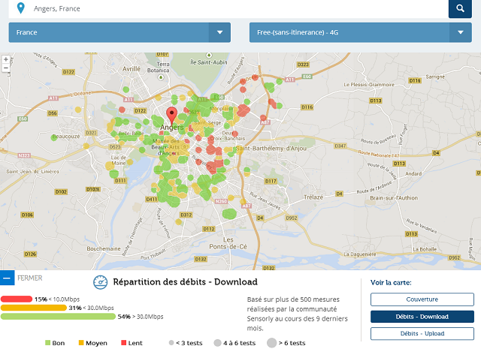The width and height of the screenshot is (481, 352).
Task: Click the speedometer icon beside Répartition title
Action: pos(101,282)
